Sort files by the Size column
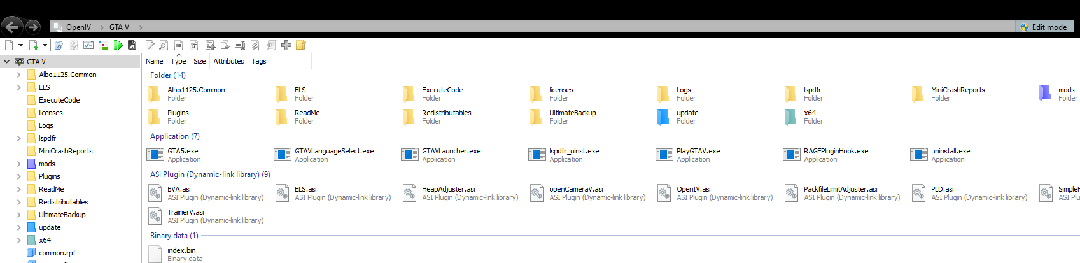Screen dimensions: 1080x263 199,61
